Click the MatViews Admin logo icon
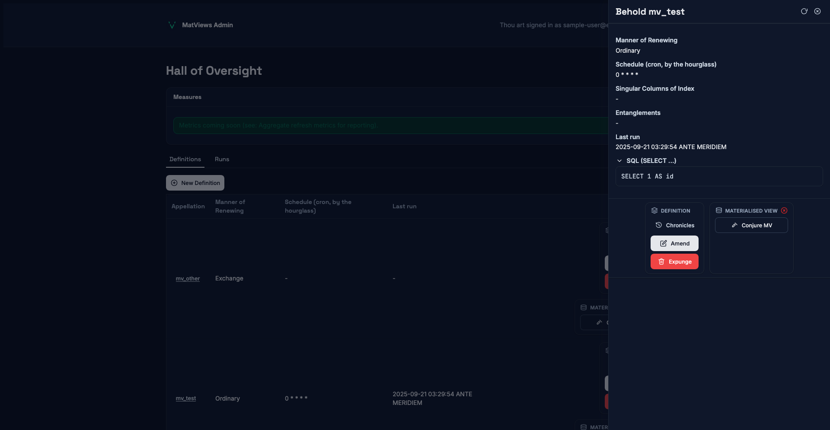The width and height of the screenshot is (830, 430). [x=172, y=25]
